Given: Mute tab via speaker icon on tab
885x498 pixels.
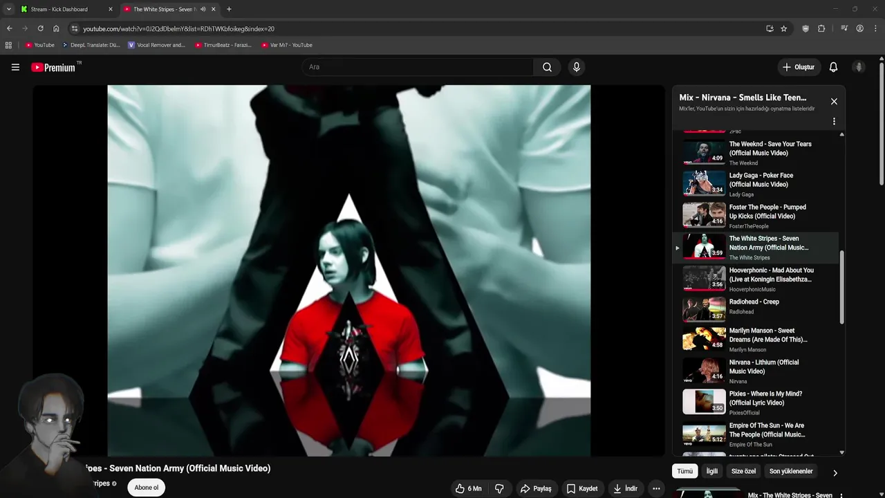Looking at the screenshot, I should pos(203,9).
